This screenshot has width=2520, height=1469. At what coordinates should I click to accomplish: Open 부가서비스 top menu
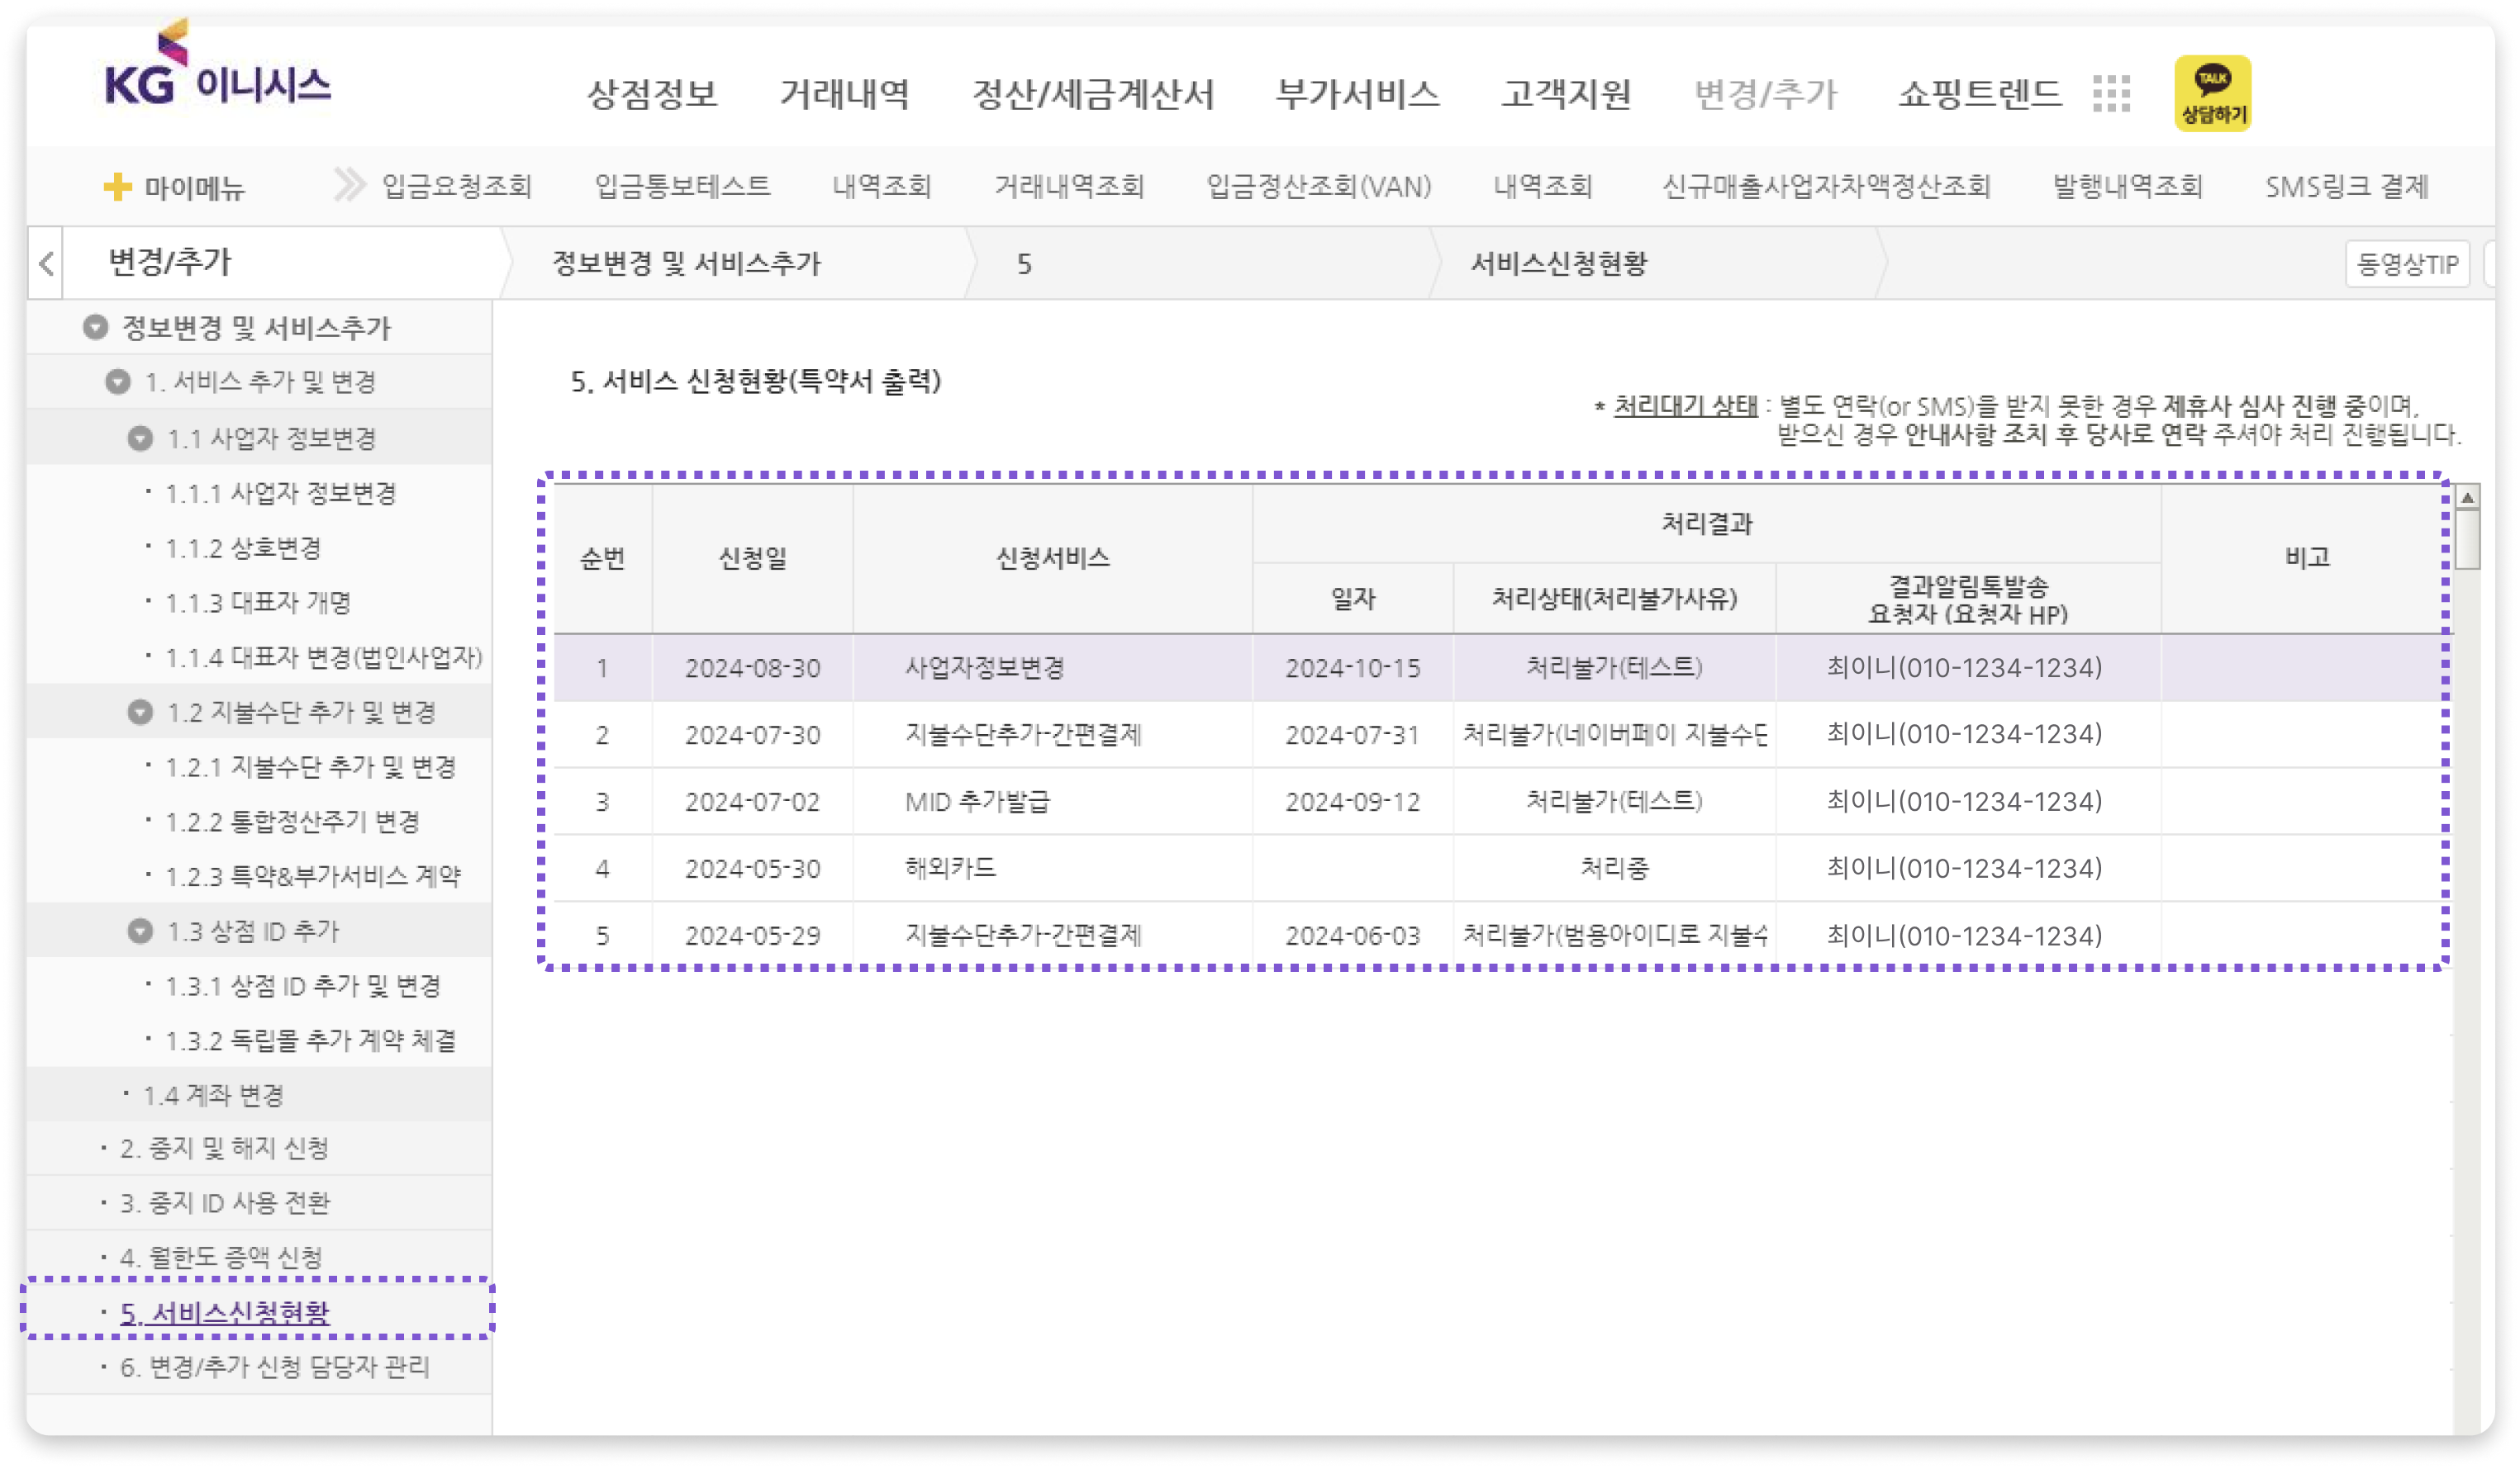[x=1357, y=94]
